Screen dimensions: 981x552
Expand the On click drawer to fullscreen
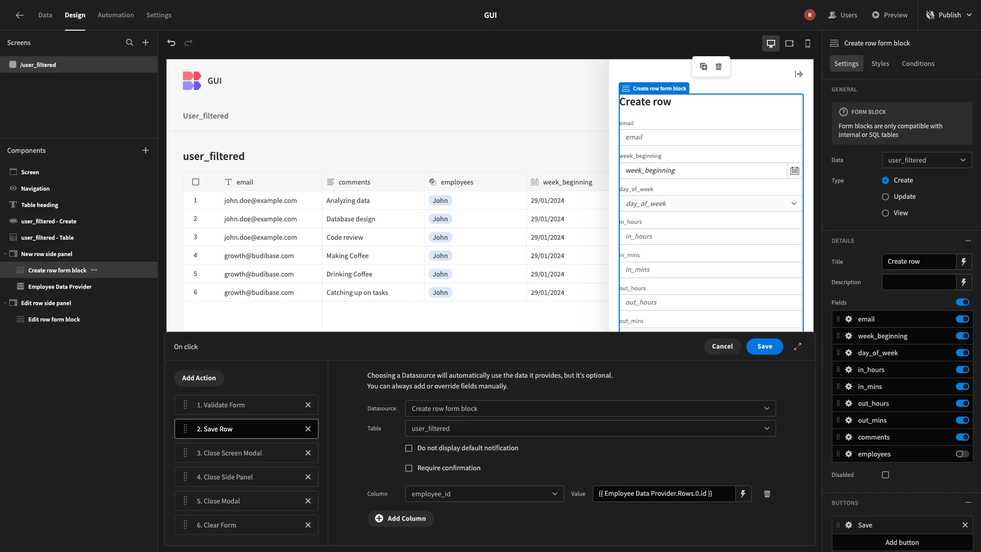[798, 347]
